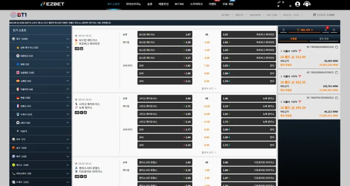350x186 pixels.
Task: Collapse Chicago White Sox markets with 줄여서 보기
Action: (209, 152)
